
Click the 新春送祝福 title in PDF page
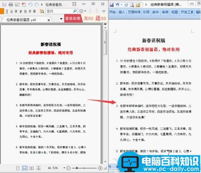click(50, 44)
